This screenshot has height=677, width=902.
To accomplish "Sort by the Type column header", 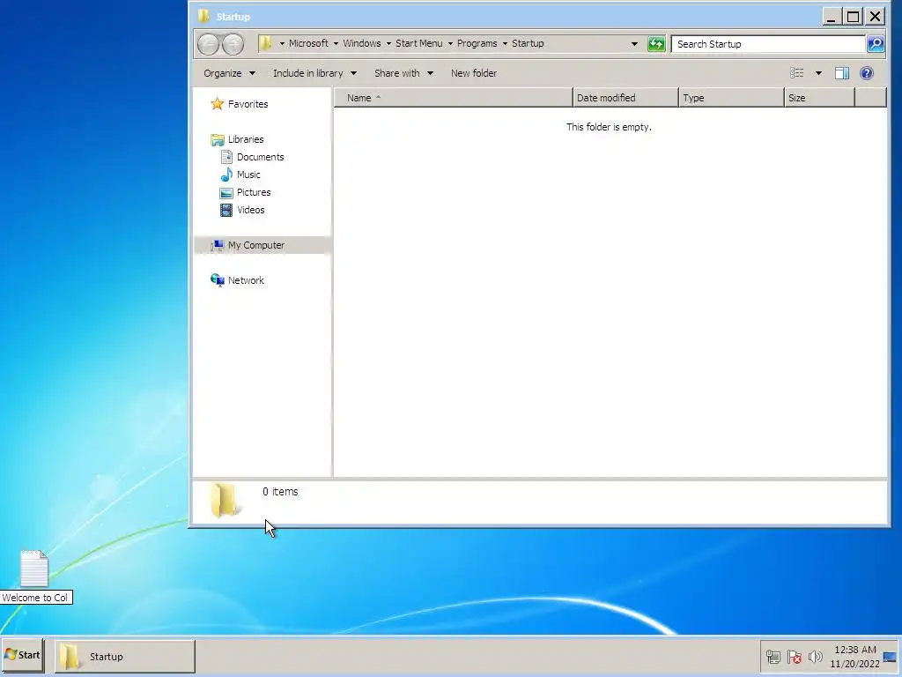I will [x=731, y=98].
